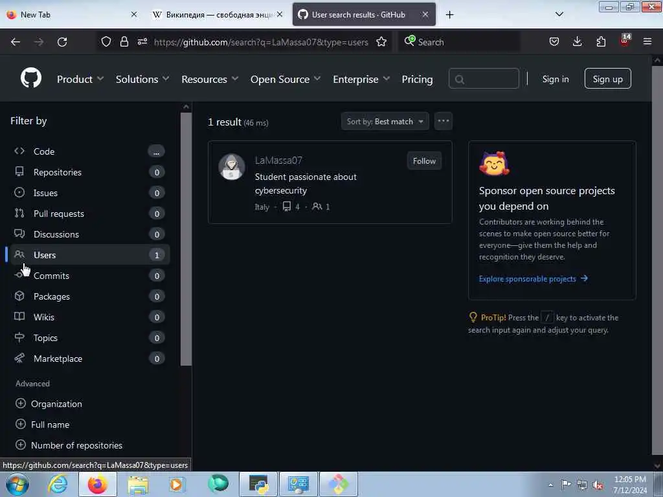Filter results by Packages
663x497 pixels.
[90, 296]
